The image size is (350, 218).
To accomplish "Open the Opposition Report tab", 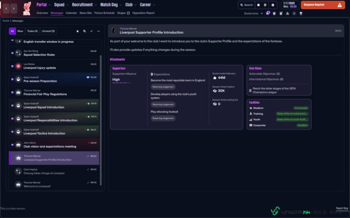I will point(144,13).
